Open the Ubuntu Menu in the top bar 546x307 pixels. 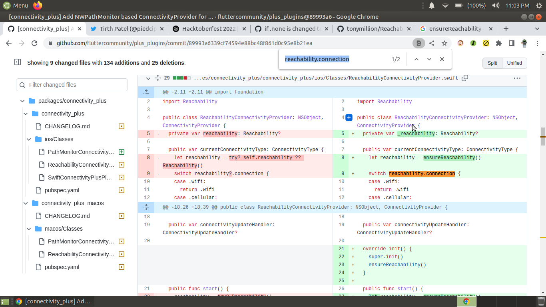[16, 6]
